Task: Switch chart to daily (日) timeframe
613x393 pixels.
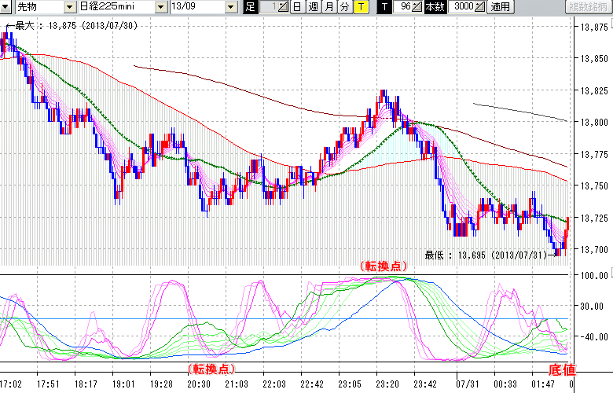Action: (296, 7)
